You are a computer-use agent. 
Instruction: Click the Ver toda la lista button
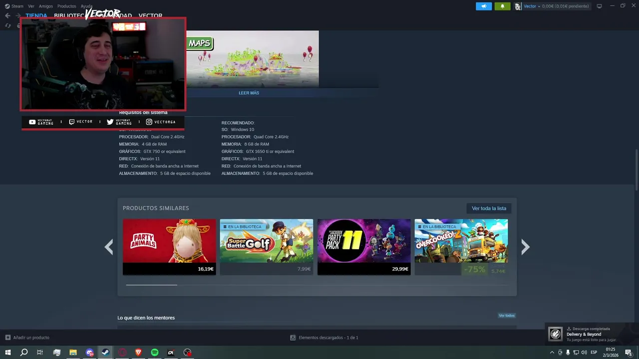pos(489,208)
